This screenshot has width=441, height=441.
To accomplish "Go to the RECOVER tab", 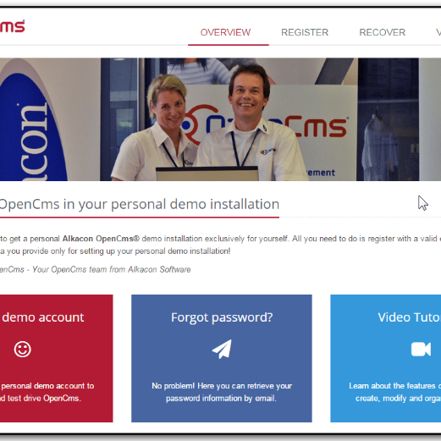I will point(383,32).
